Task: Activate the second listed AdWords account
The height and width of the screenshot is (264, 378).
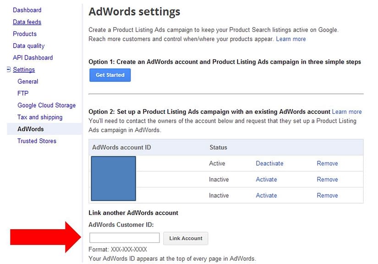Action: click(266, 179)
